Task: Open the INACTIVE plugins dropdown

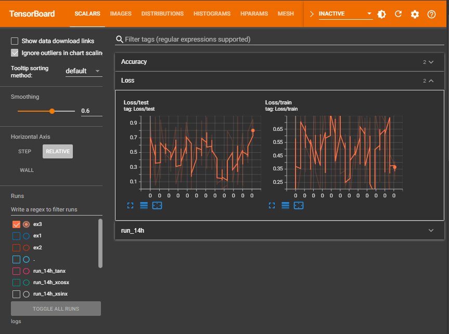Action: pyautogui.click(x=345, y=14)
